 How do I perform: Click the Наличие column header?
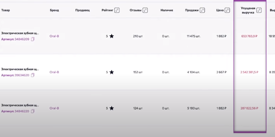coord(167,10)
